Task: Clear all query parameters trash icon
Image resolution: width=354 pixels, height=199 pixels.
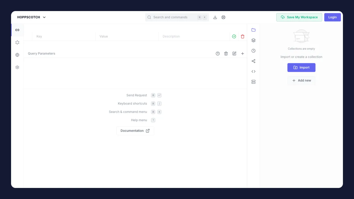Action: (x=226, y=53)
